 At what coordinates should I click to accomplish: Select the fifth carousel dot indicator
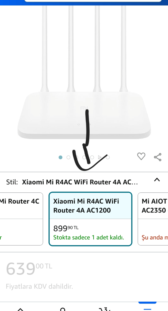[92, 157]
